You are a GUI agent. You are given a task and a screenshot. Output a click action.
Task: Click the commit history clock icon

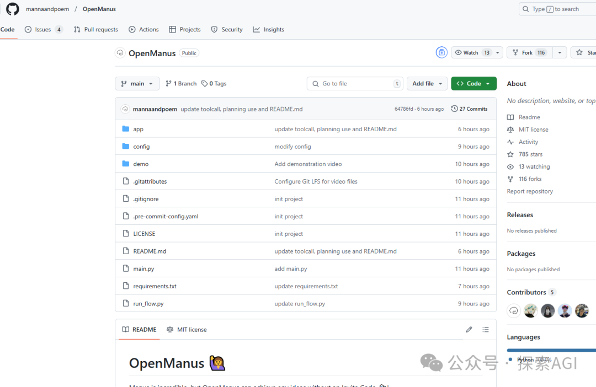pyautogui.click(x=454, y=109)
